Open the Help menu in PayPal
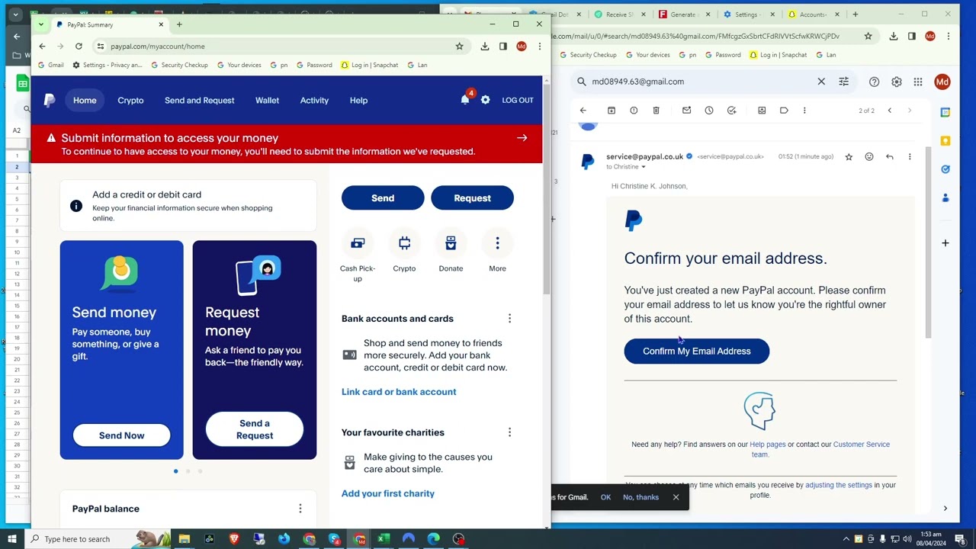 [358, 100]
